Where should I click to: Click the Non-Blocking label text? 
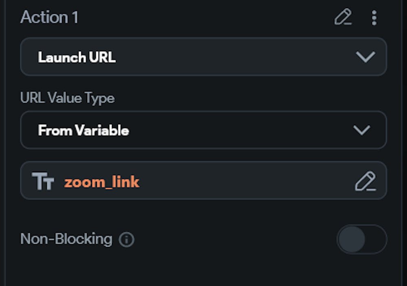pyautogui.click(x=65, y=239)
